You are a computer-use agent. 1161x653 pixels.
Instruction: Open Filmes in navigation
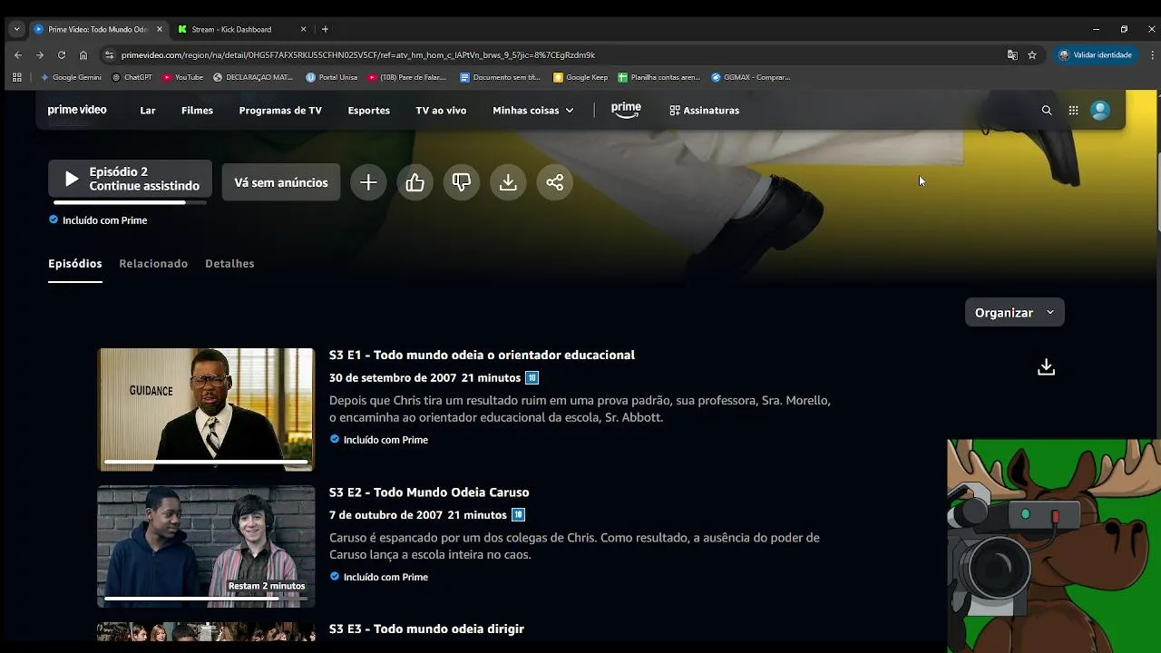pos(197,110)
